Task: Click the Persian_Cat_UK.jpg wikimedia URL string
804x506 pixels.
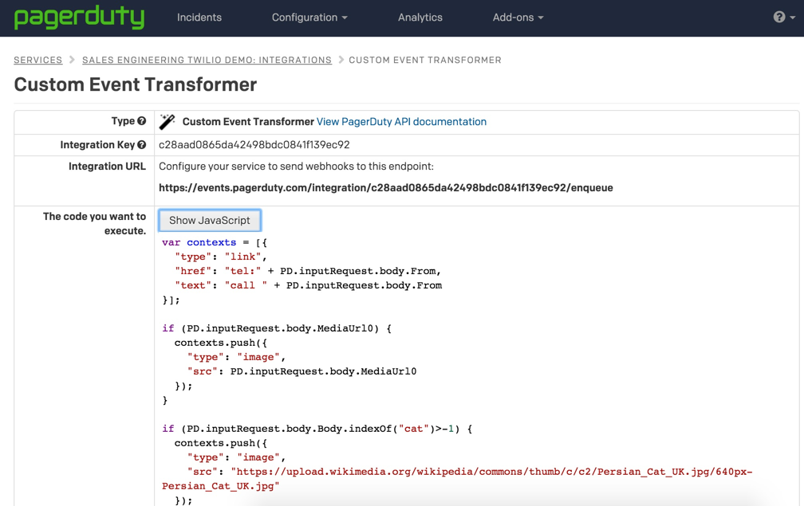Action: click(x=457, y=479)
